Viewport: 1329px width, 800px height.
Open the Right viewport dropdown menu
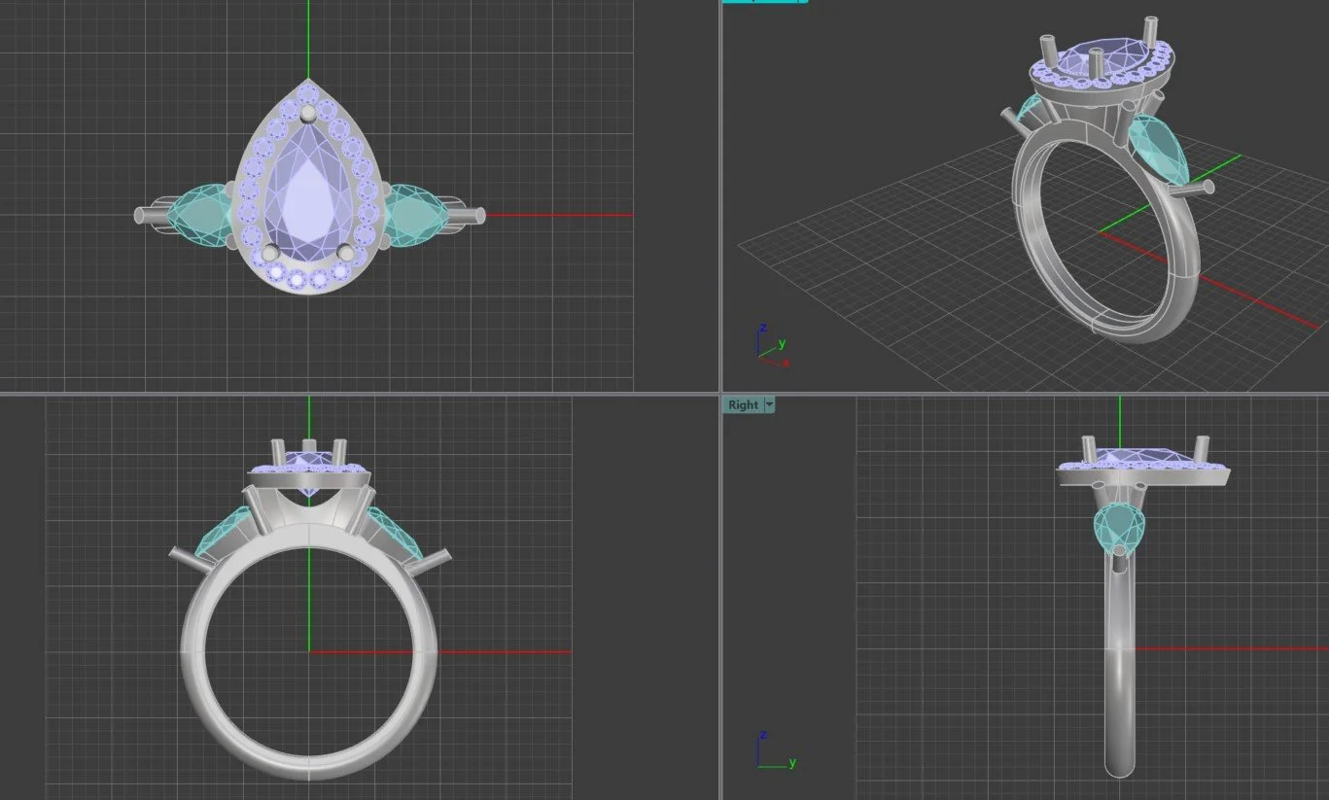point(768,404)
